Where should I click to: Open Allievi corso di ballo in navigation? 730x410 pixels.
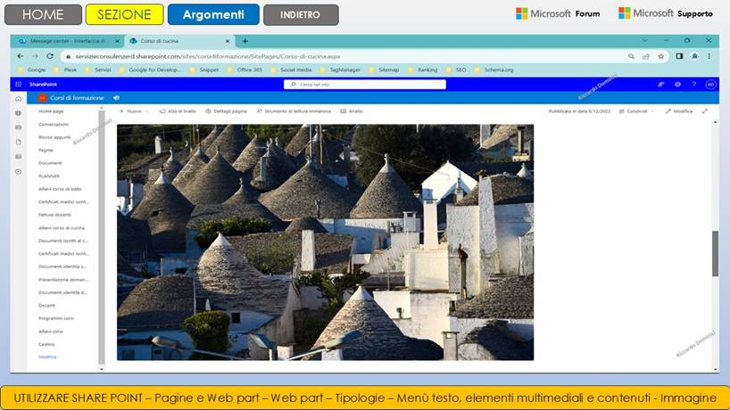click(x=60, y=189)
